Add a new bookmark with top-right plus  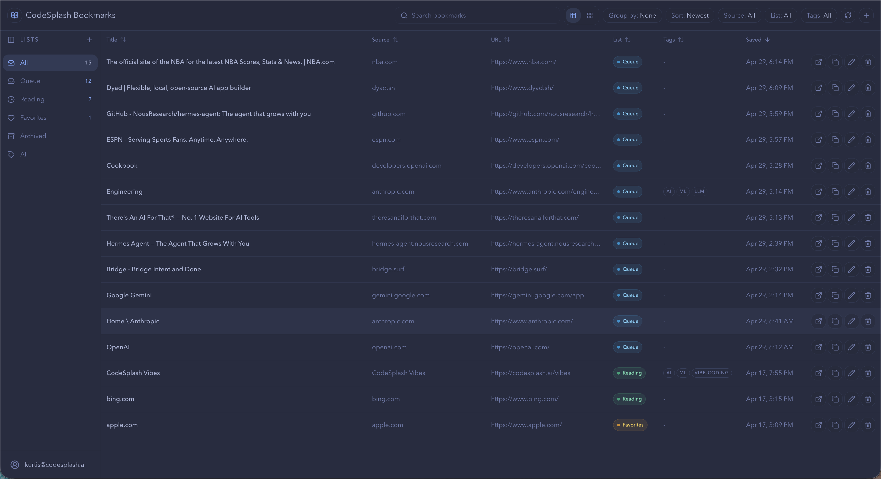[x=866, y=15]
